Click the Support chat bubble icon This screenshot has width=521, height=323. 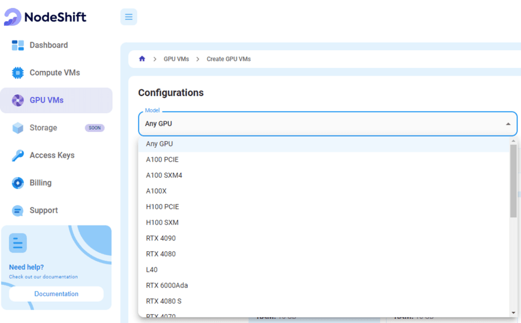pyautogui.click(x=18, y=211)
